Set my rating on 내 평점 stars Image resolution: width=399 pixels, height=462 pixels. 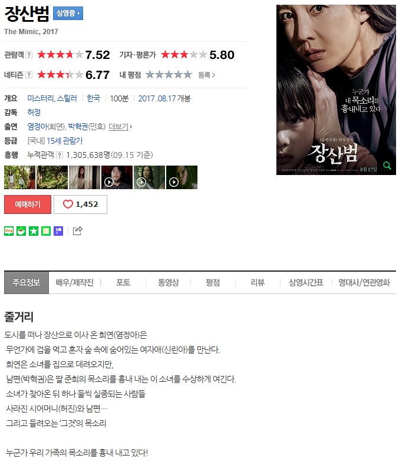pos(169,75)
